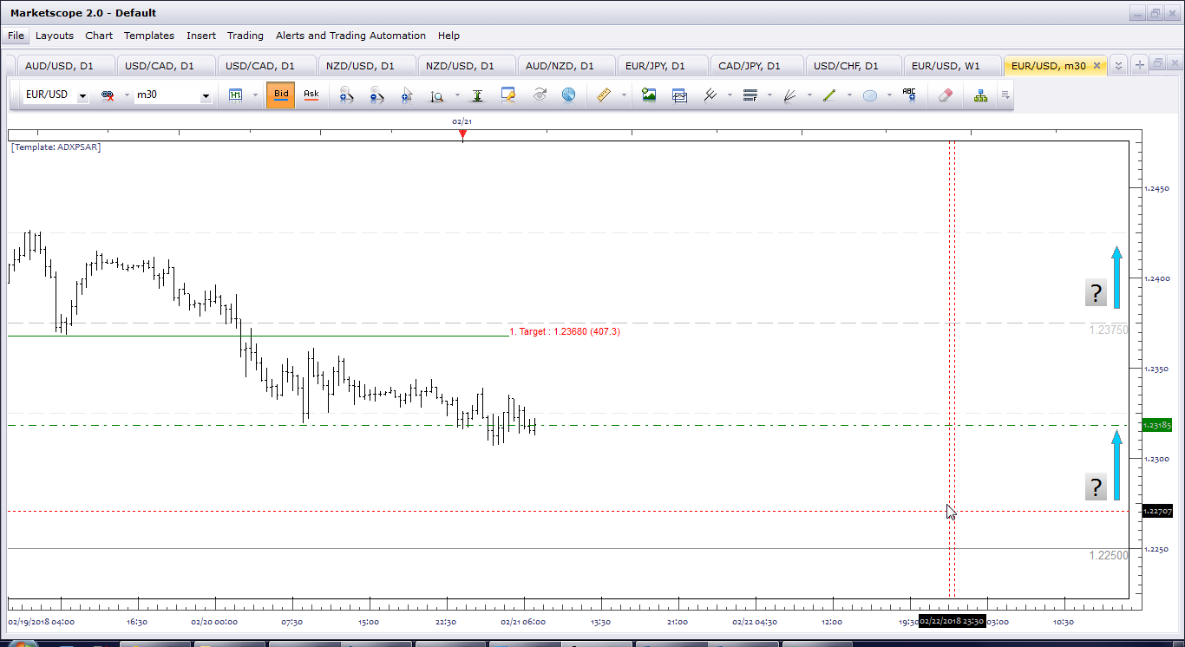Click the green hierarchy tree icon

[981, 95]
